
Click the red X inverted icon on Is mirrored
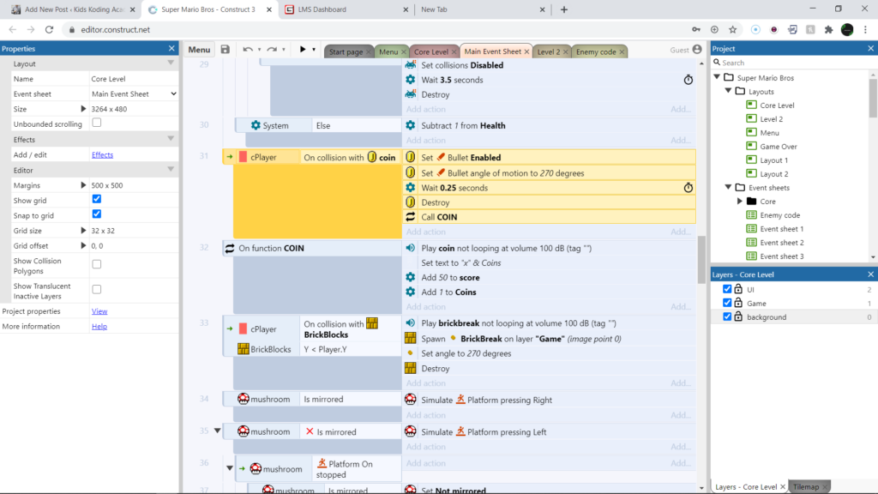[x=310, y=432]
